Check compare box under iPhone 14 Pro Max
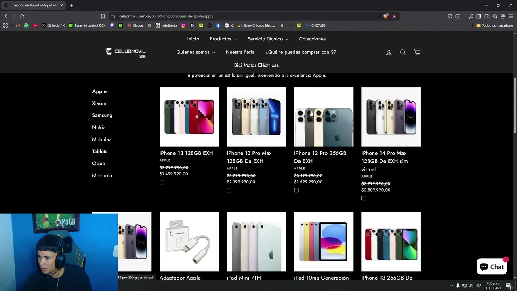This screenshot has height=291, width=517. click(364, 198)
